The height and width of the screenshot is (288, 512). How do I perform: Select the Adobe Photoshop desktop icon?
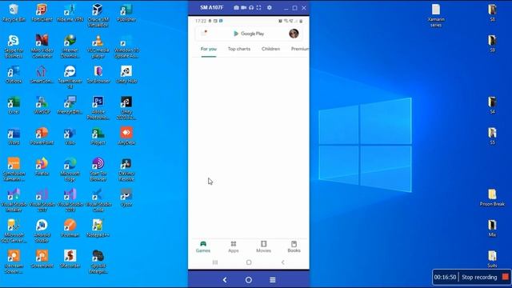pos(98,108)
